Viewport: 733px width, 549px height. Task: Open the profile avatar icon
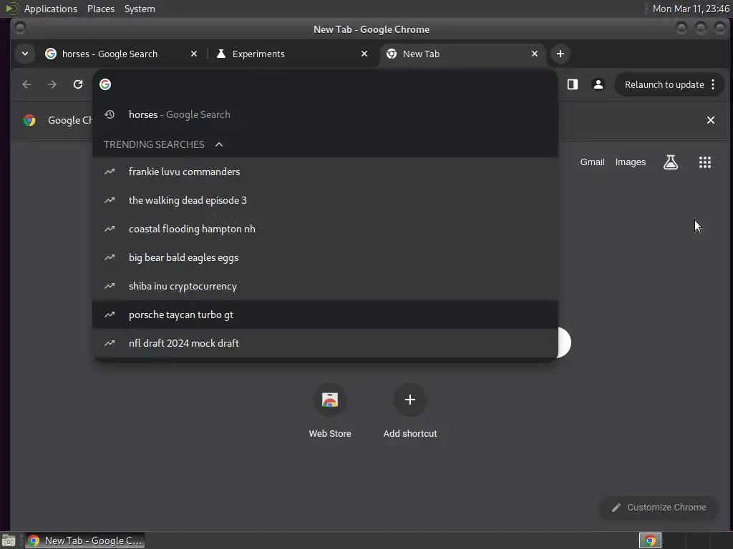pyautogui.click(x=598, y=84)
